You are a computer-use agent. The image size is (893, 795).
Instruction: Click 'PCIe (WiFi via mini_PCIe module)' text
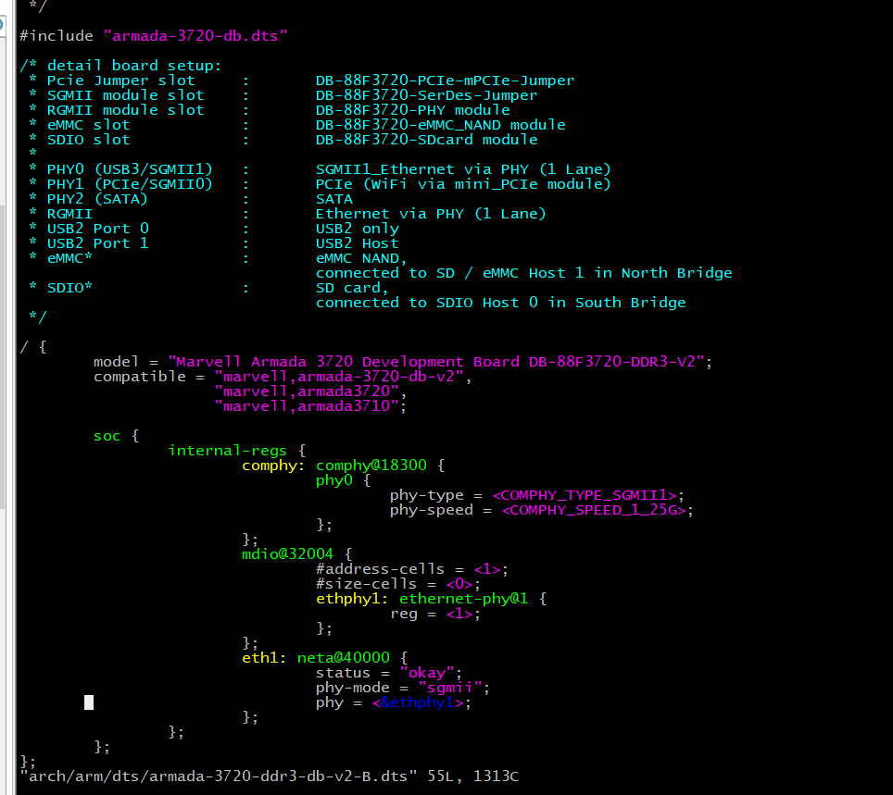(x=463, y=184)
